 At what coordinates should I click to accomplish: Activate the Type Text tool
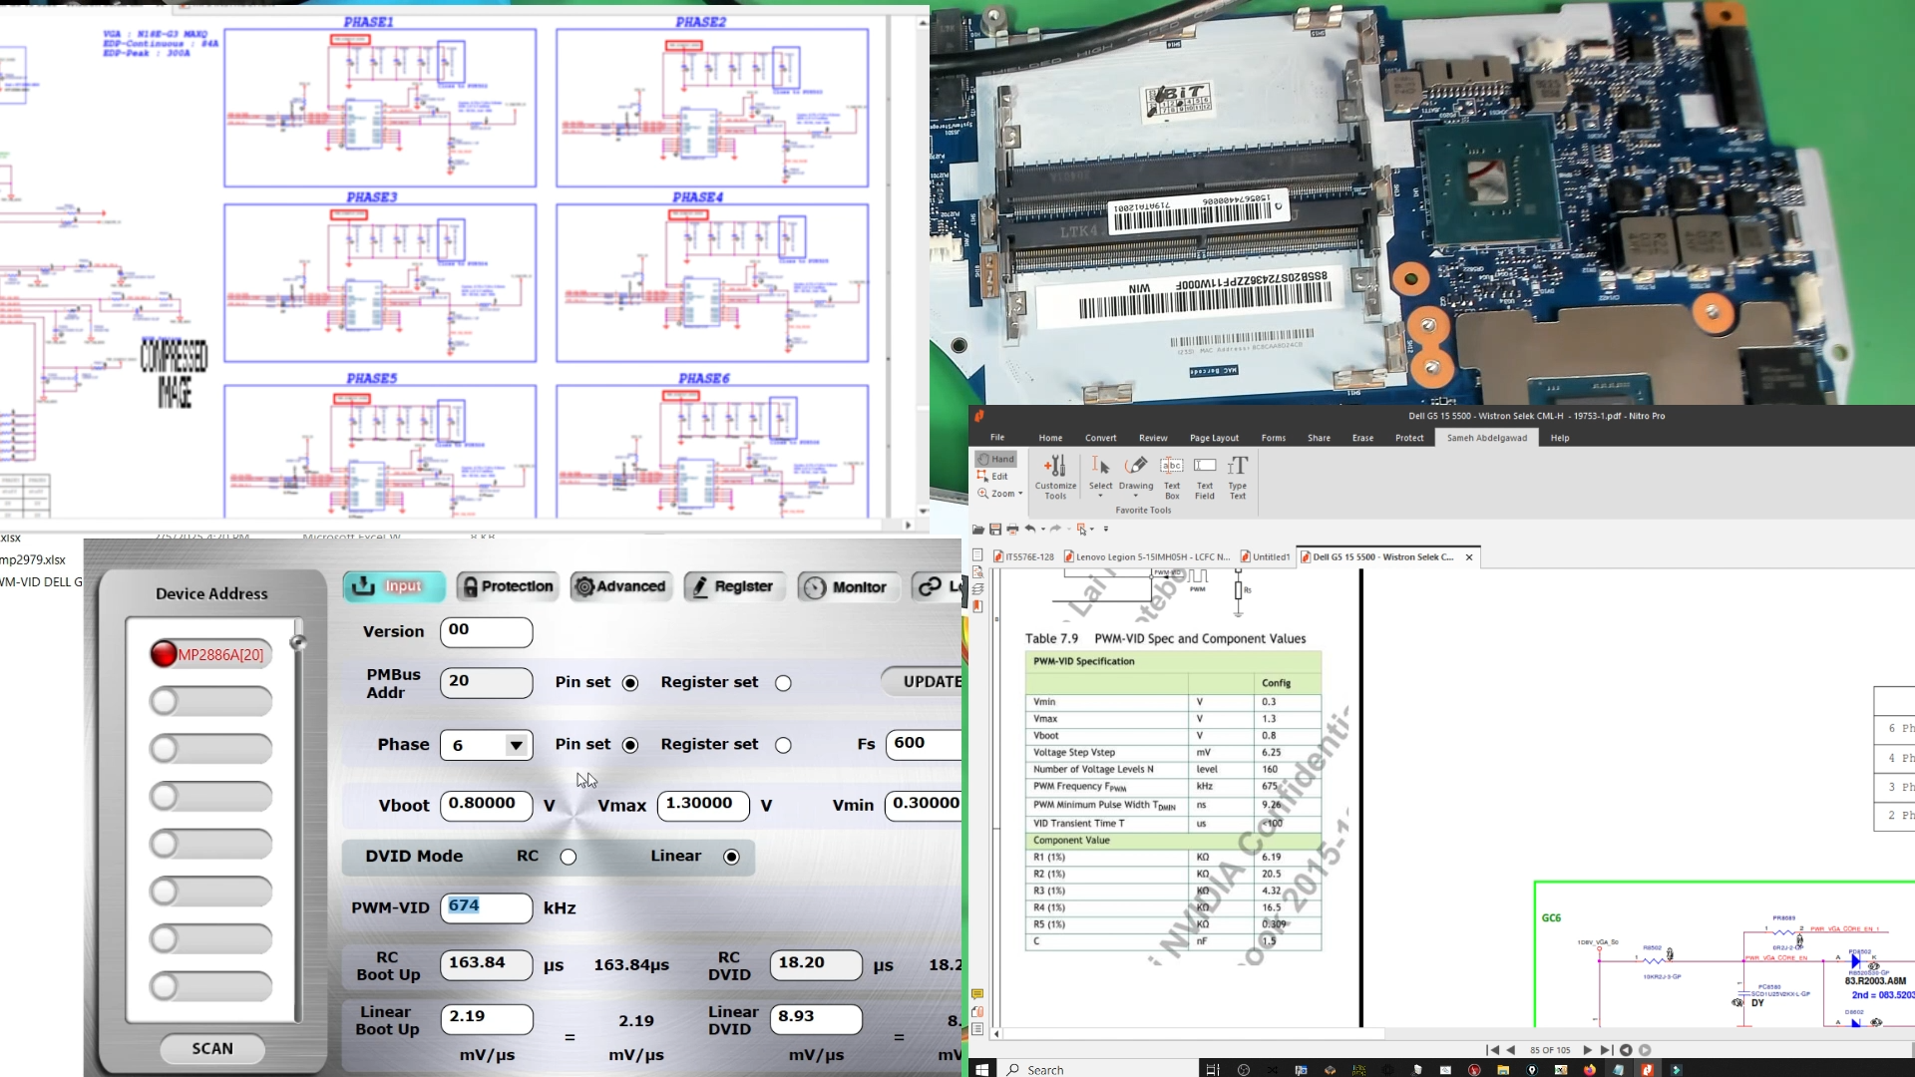[1238, 478]
